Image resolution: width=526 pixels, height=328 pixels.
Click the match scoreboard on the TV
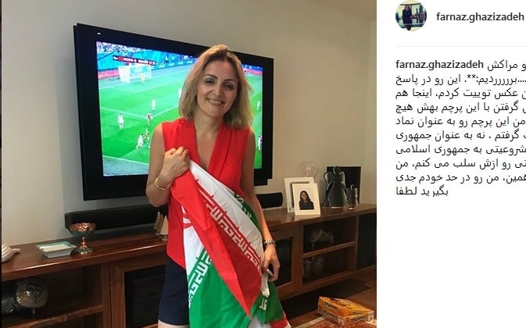[x=134, y=61]
